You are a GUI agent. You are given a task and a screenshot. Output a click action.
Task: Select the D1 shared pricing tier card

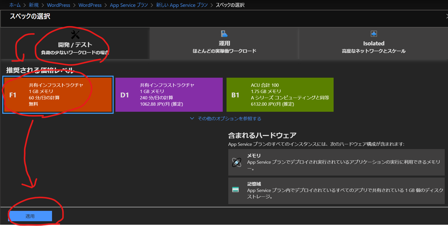(x=169, y=95)
